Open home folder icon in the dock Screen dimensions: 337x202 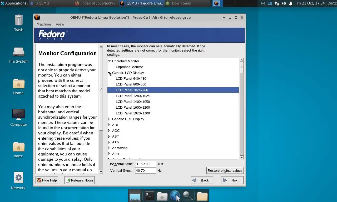162,196
